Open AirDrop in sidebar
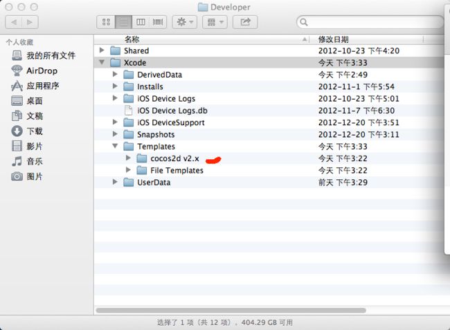This screenshot has height=330, width=450. 35,71
